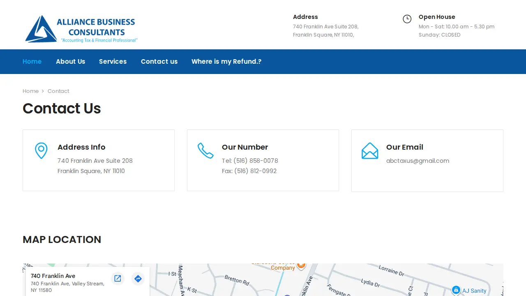Click the abctaxus@gmail.com email address
Viewport: 526px width, 296px height.
point(418,161)
